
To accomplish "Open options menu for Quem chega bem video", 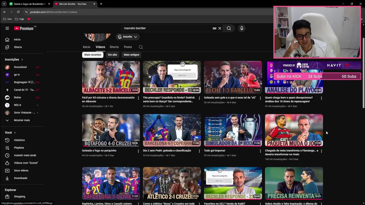I will coord(321,98).
